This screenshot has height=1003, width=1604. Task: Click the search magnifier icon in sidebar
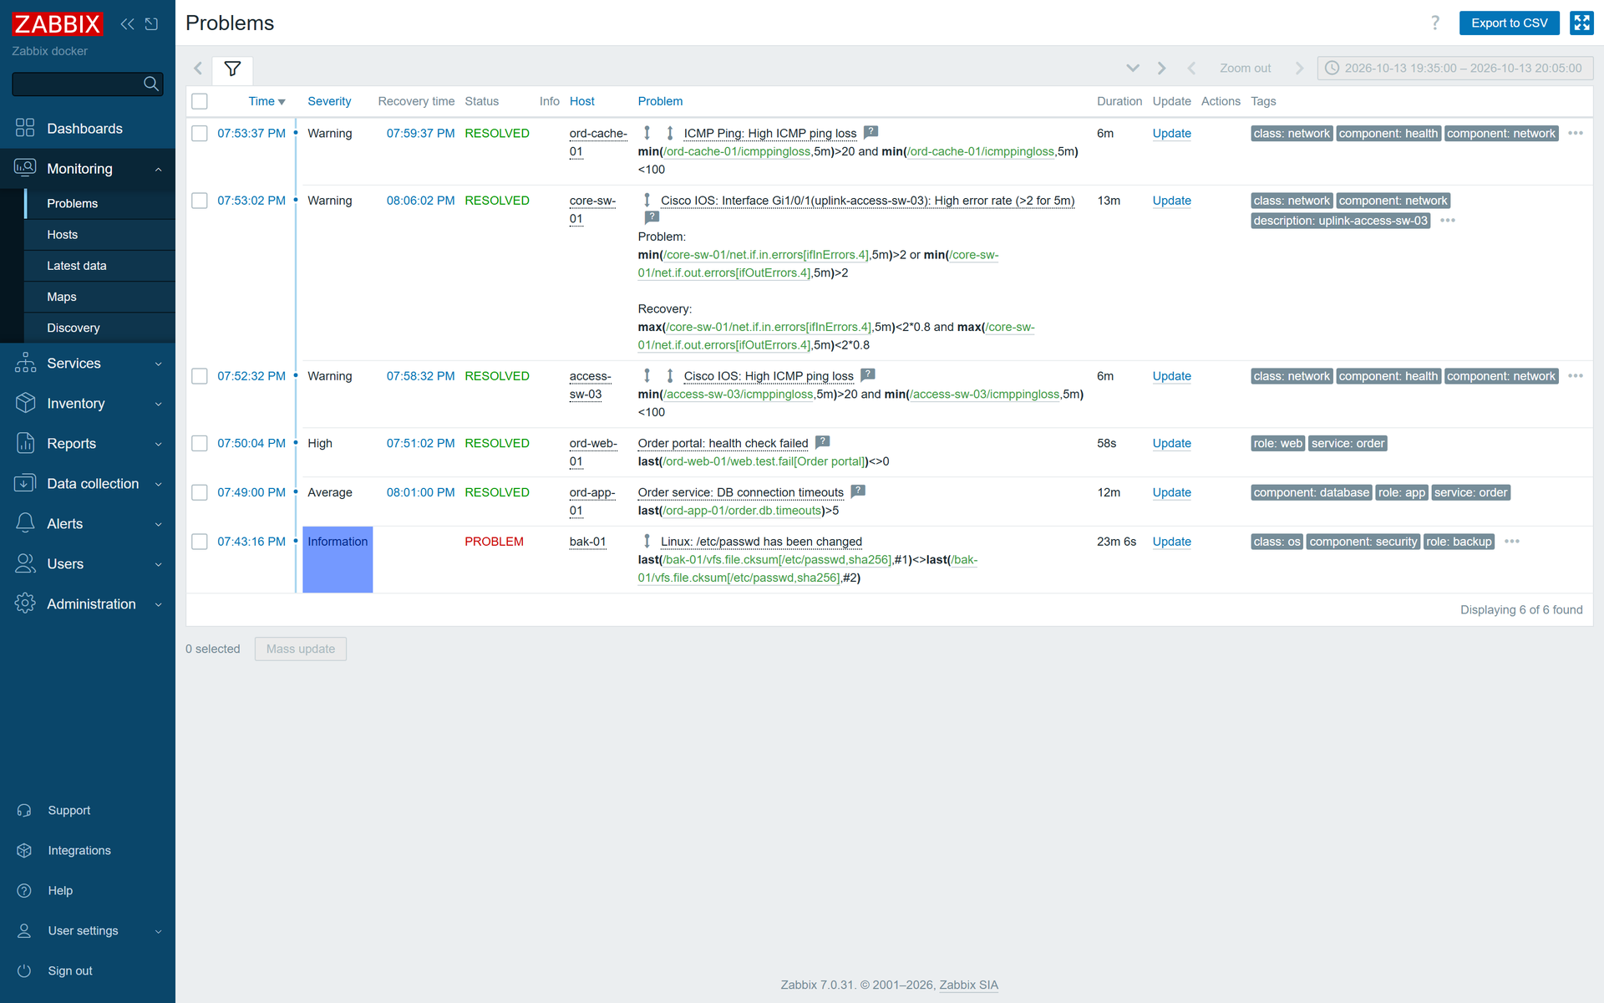click(x=151, y=84)
